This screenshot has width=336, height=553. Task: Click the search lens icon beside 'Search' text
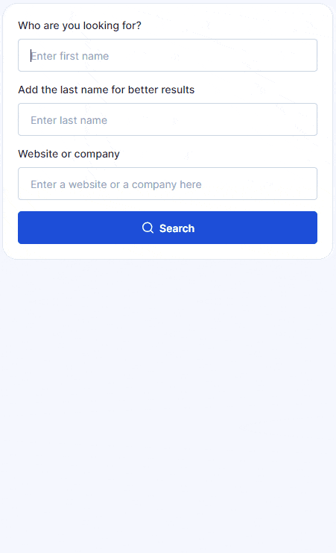coord(148,228)
